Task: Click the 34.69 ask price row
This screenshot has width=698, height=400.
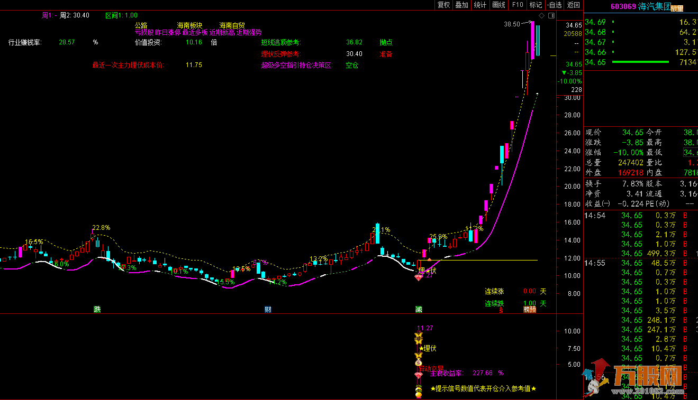Action: pyautogui.click(x=641, y=22)
